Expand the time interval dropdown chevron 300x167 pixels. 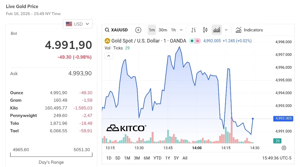coord(181,30)
